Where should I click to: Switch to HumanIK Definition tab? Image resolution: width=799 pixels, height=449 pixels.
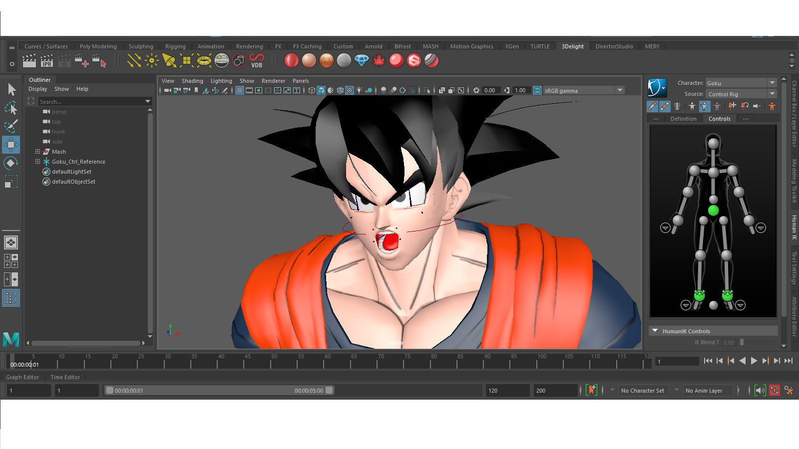click(x=683, y=119)
